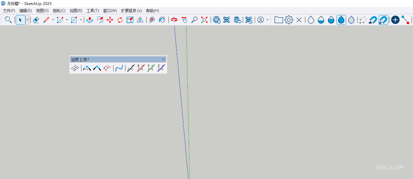Click the dark circle plus icon
413x179 pixels.
pyautogui.click(x=395, y=20)
